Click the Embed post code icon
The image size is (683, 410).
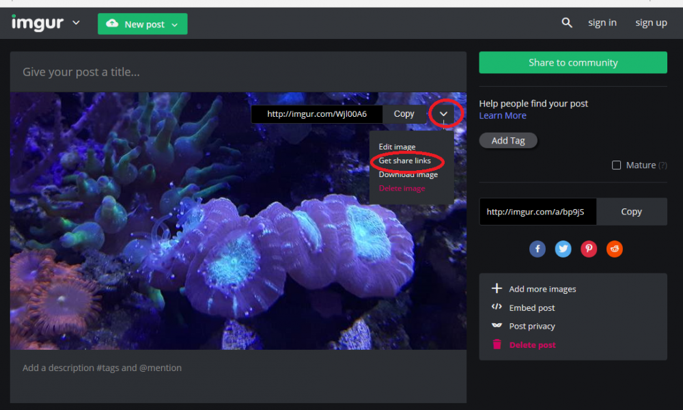click(497, 307)
